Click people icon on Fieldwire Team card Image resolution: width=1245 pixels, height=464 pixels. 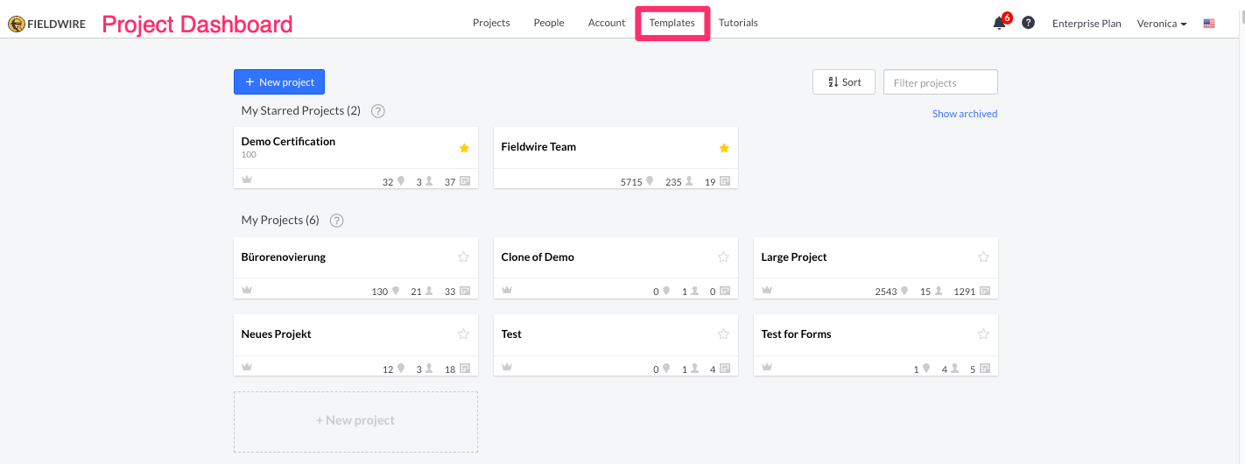689,182
